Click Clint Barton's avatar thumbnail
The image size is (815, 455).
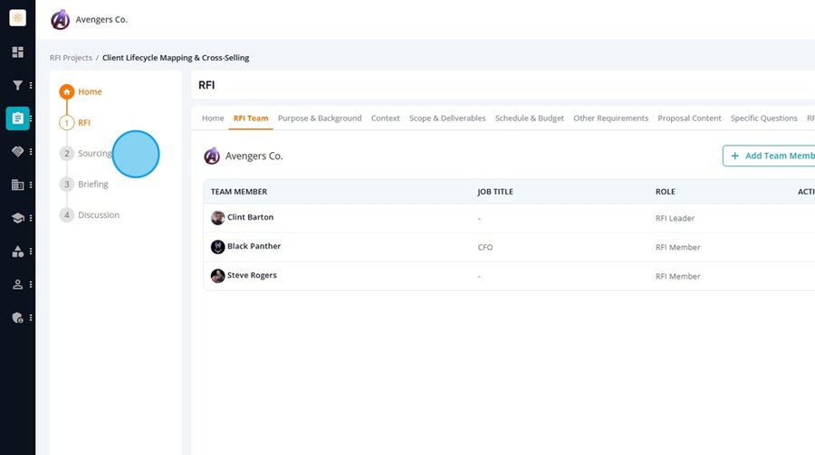point(217,218)
